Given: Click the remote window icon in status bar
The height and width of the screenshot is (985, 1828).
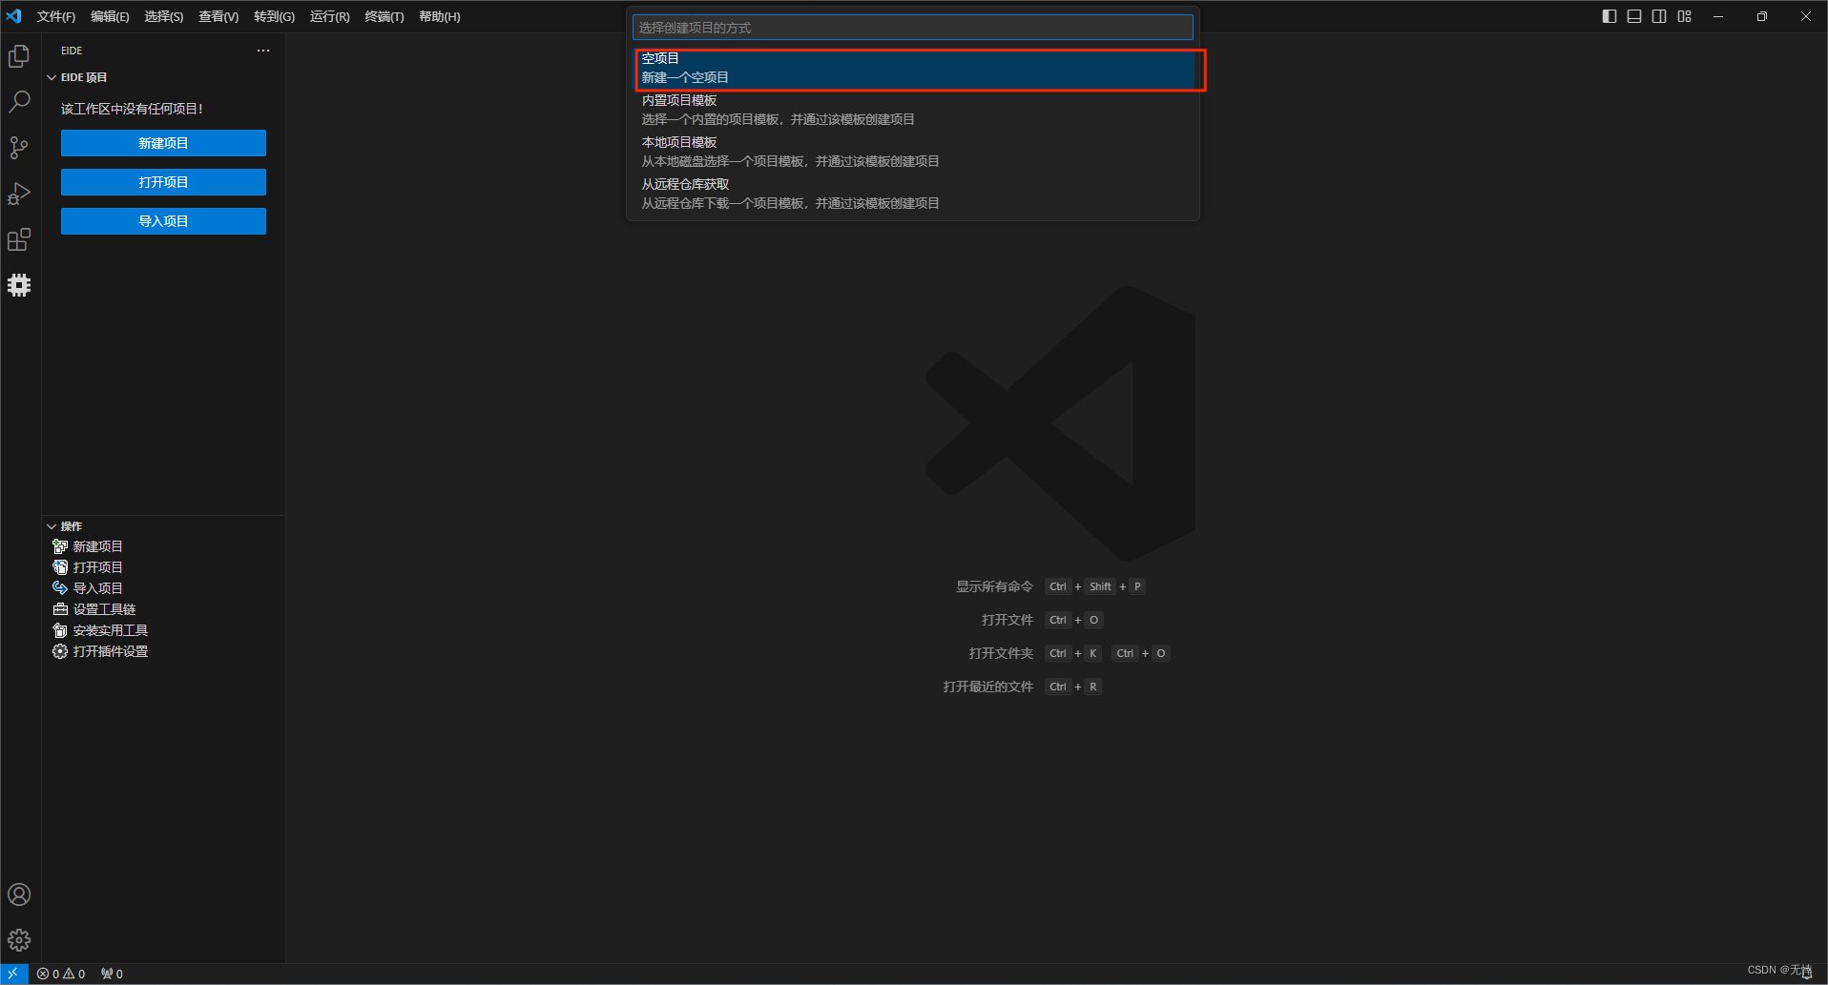Looking at the screenshot, I should 13,974.
